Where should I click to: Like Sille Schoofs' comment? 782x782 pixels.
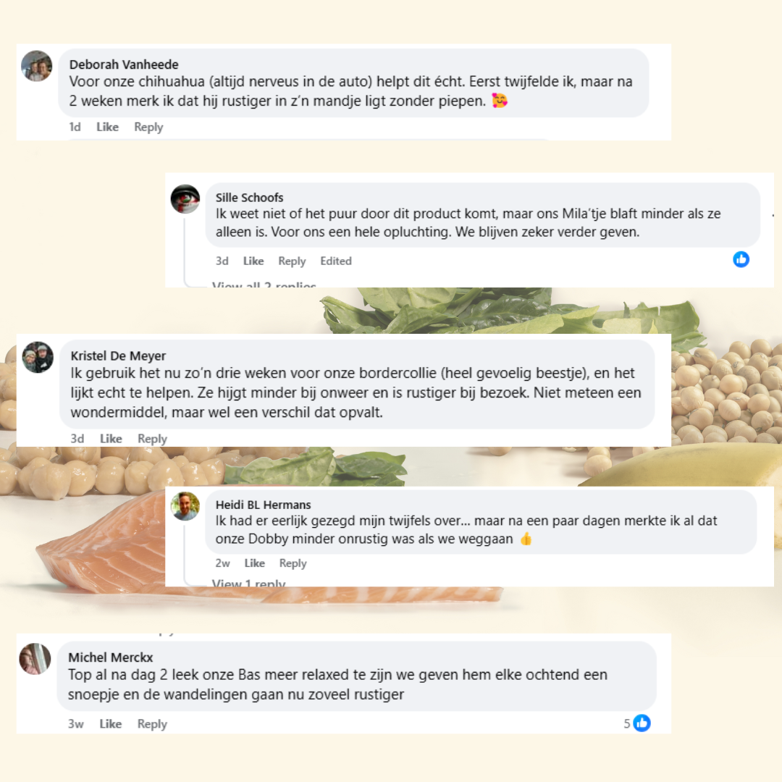(x=253, y=261)
